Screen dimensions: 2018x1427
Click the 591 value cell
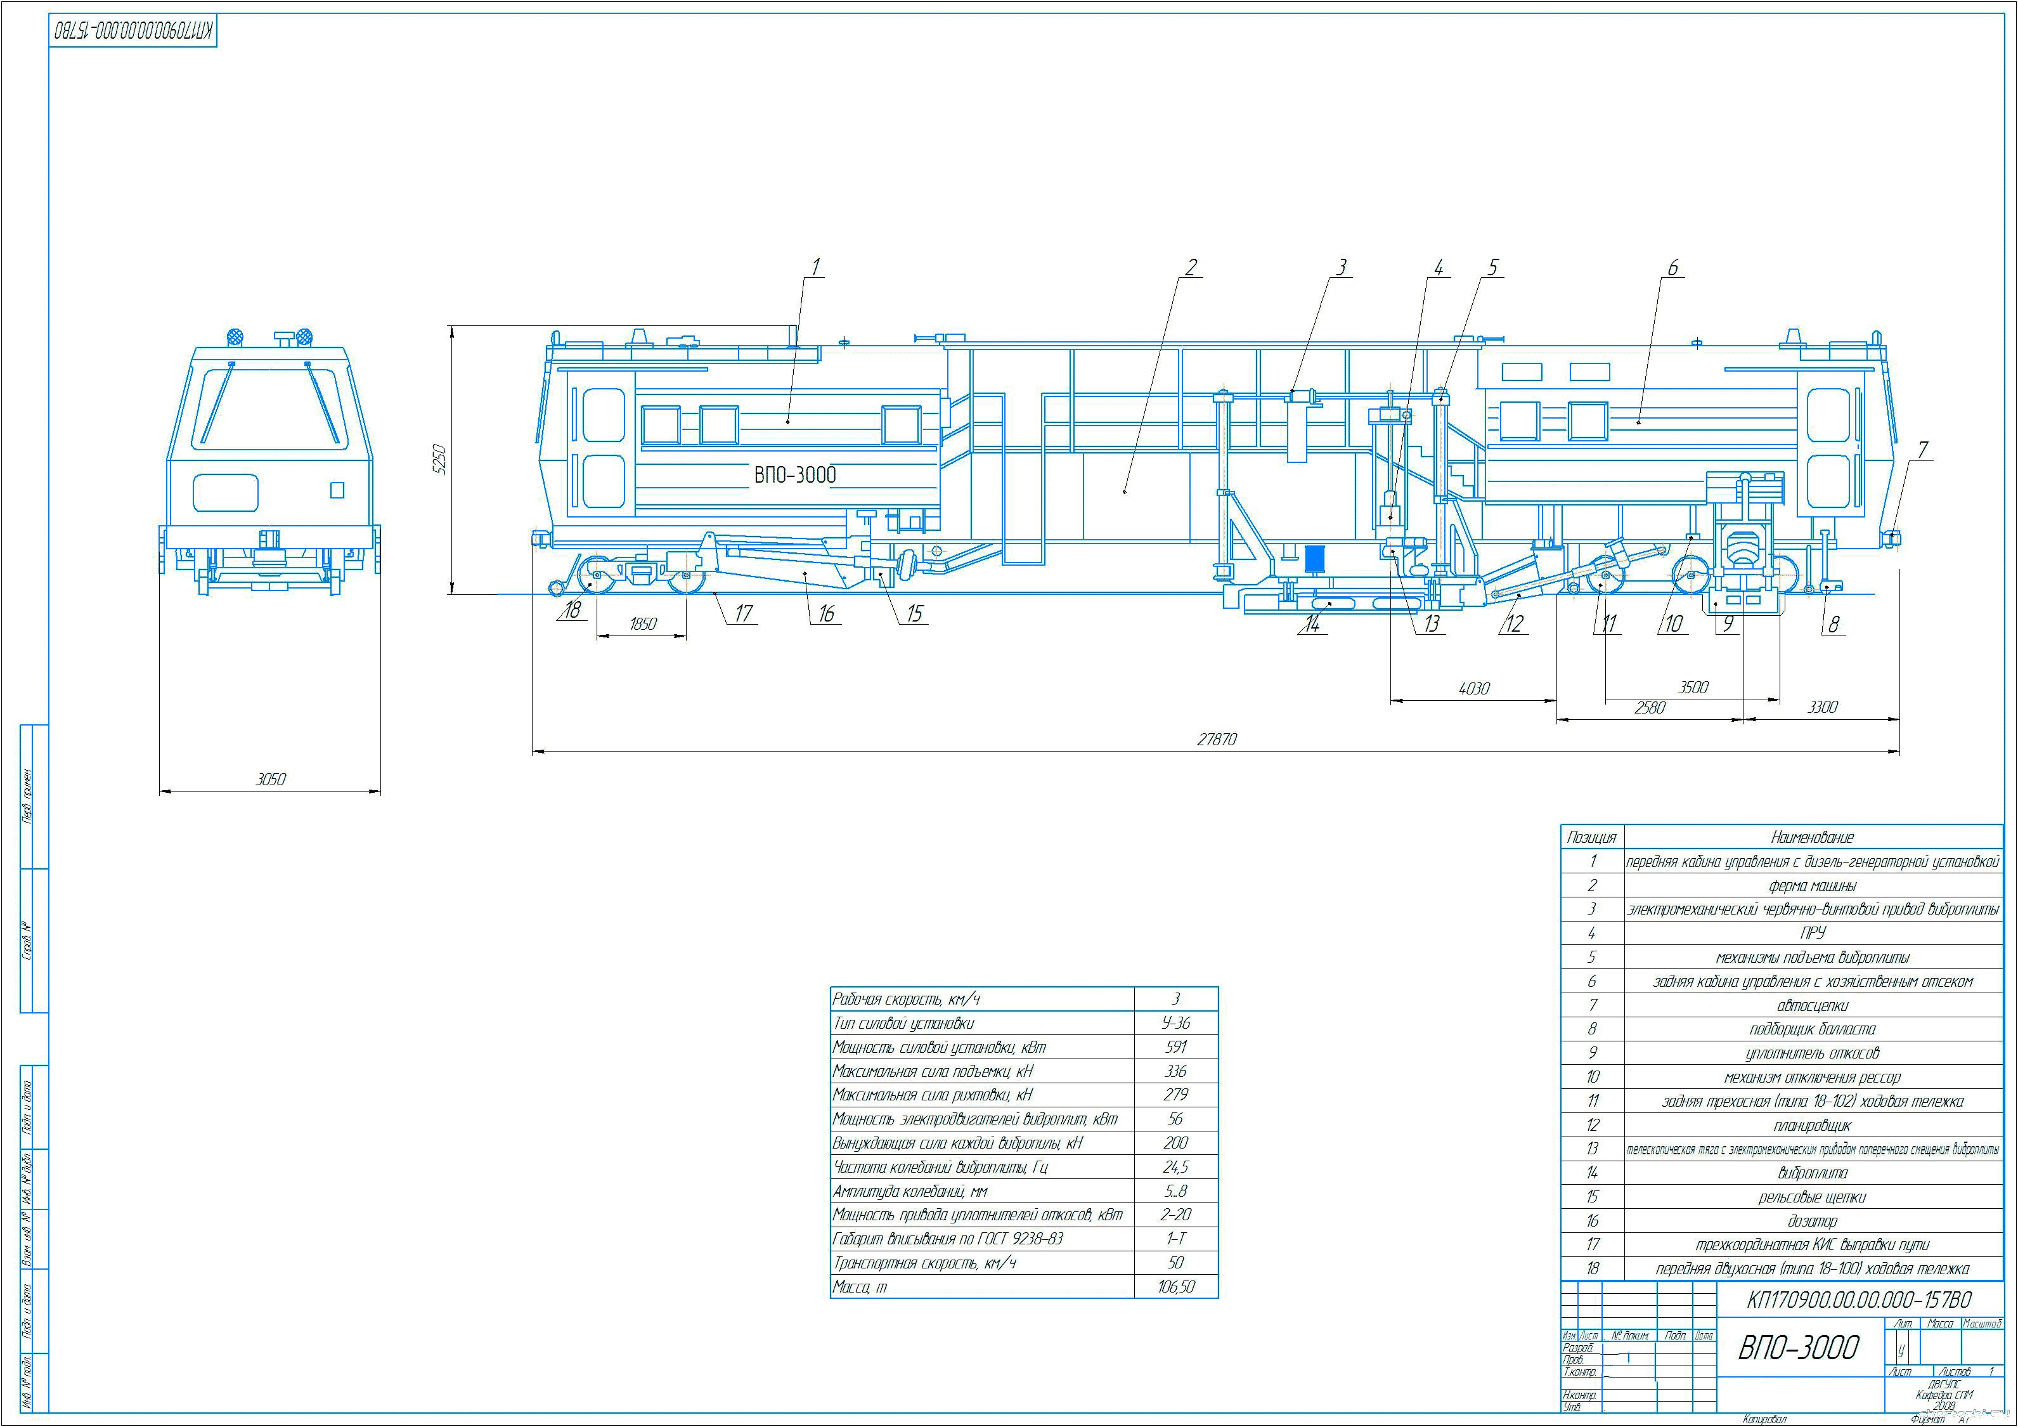pos(1176,1047)
